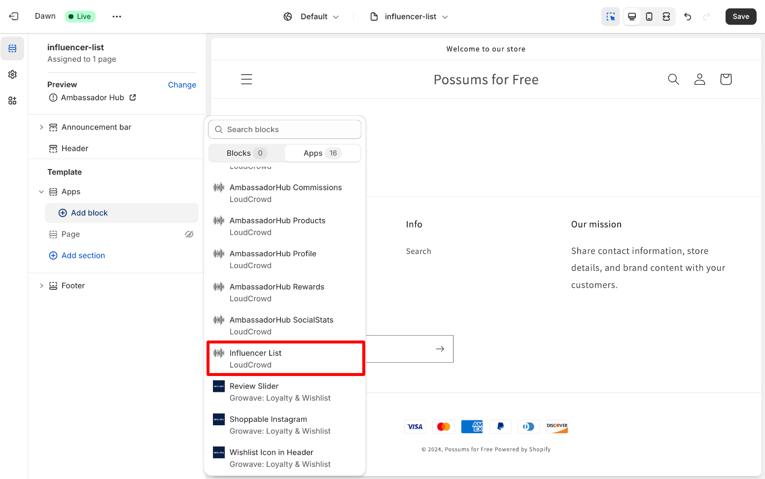
Task: Click the email subscribe arrow icon
Action: [440, 349]
